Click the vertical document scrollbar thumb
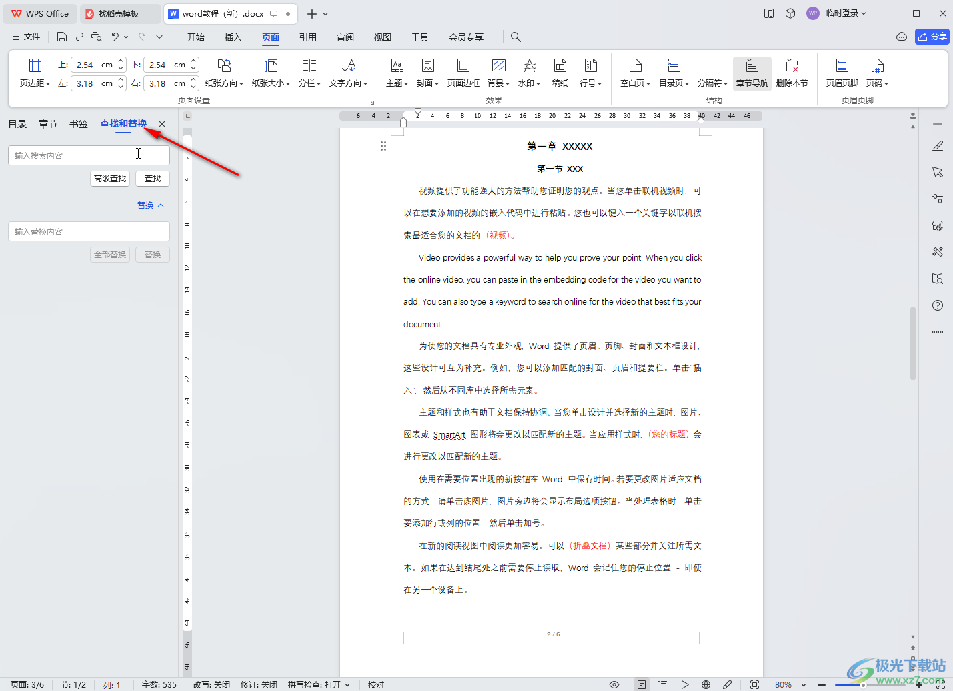 [x=913, y=343]
